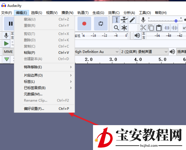Click the Copy icon in toolbar
The width and height of the screenshot is (186, 150).
point(151,28)
